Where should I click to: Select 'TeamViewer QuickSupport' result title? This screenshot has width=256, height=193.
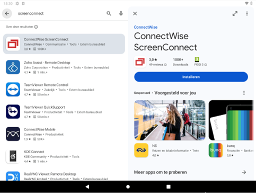pyautogui.click(x=45, y=107)
